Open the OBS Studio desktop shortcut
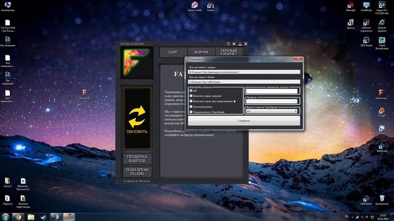 click(366, 42)
